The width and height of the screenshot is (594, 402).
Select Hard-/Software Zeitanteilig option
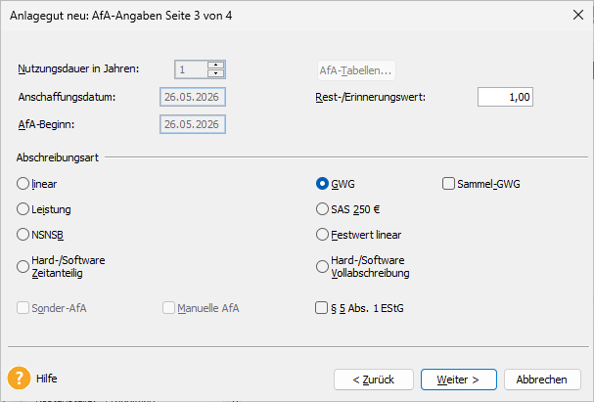tap(23, 266)
